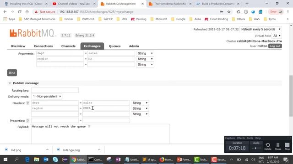The height and width of the screenshot is (164, 293).
Task: Open the AWS bookmark folder
Action: pos(255,19)
